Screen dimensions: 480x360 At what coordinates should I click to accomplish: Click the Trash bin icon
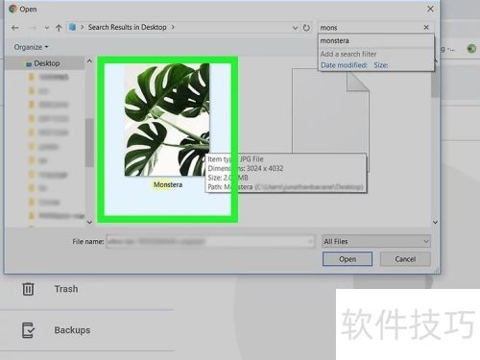[x=28, y=289]
